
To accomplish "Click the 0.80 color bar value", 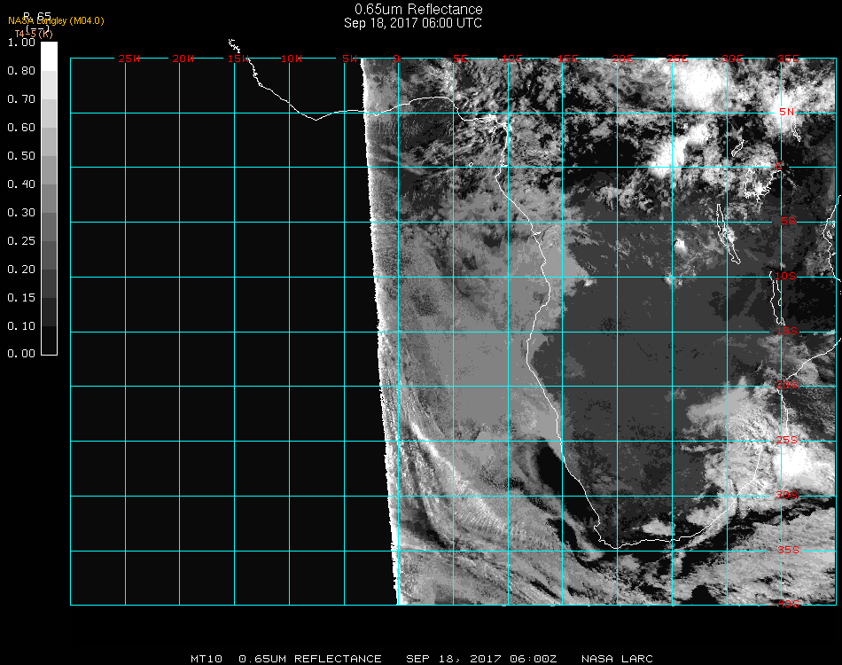I will point(21,71).
